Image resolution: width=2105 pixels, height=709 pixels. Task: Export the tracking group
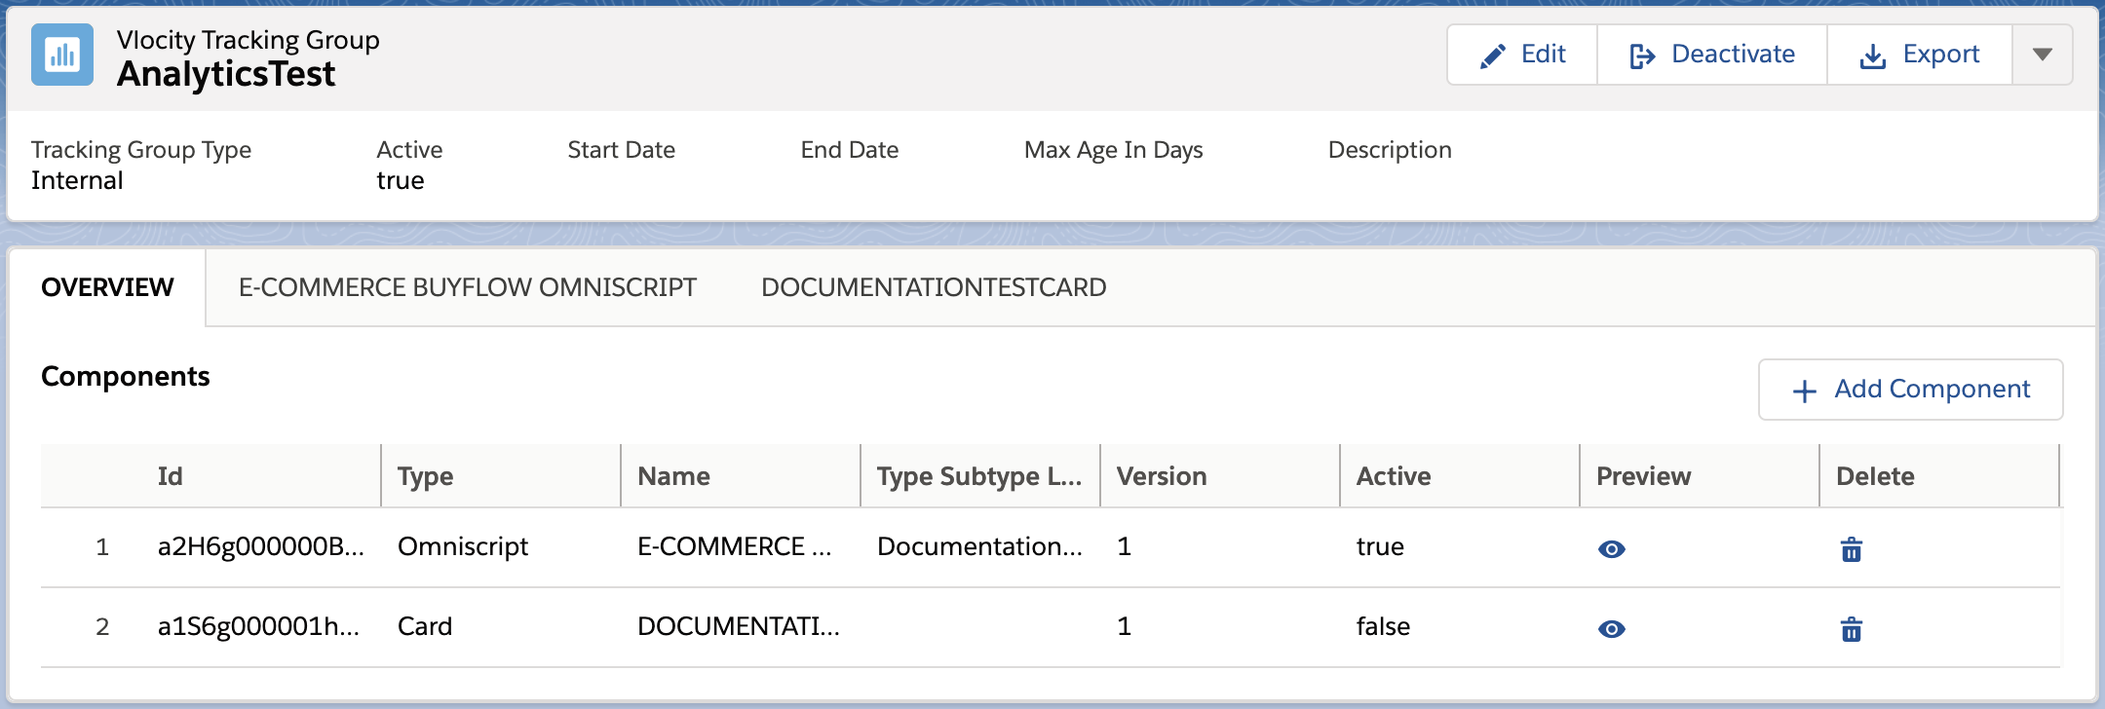1920,55
